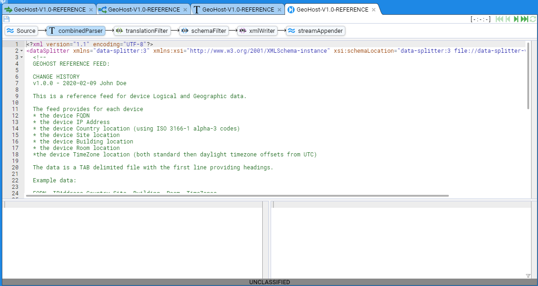Select the combinedParser pipeline element
This screenshot has height=286, width=538.
pos(75,31)
